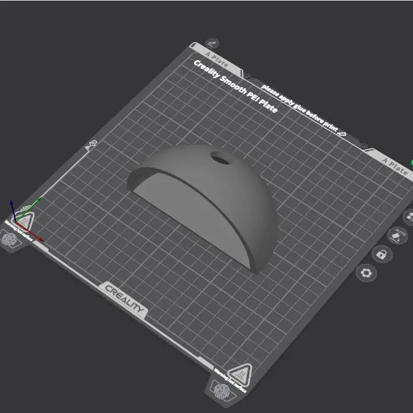Click the red X axis arrow
This screenshot has height=413, width=413.
pyautogui.click(x=30, y=232)
